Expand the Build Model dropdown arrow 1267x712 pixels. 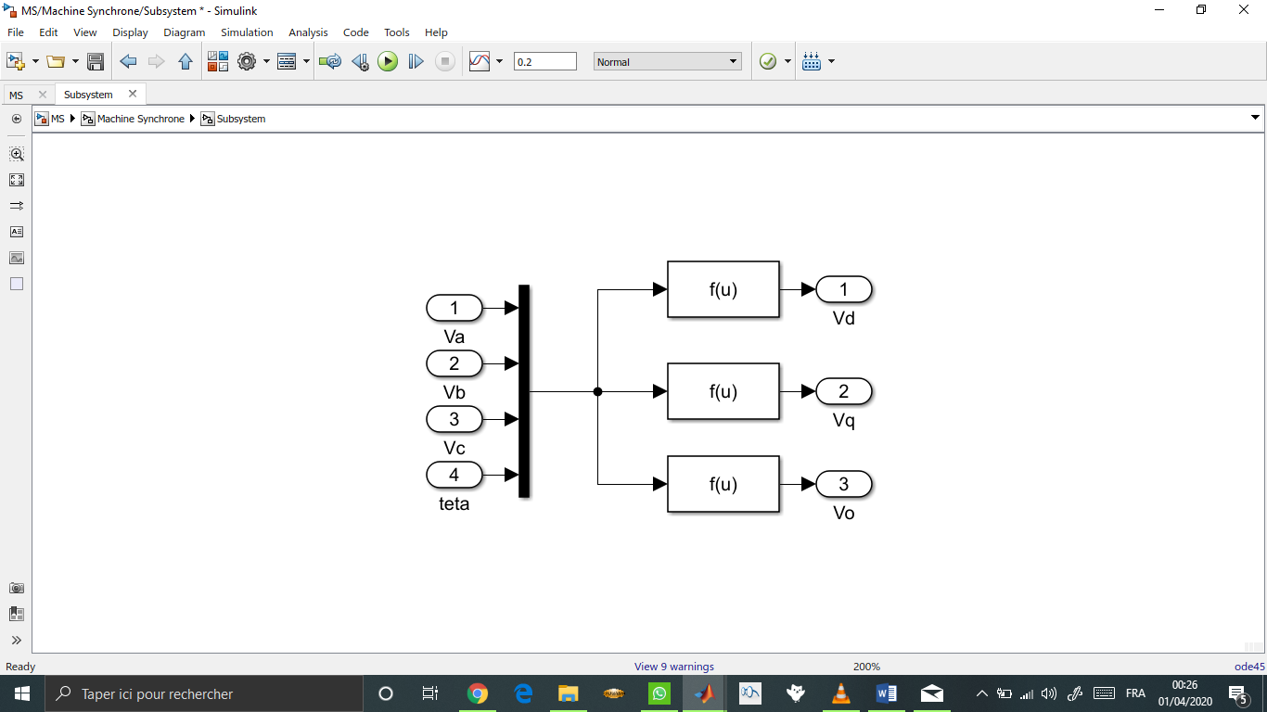click(x=831, y=61)
